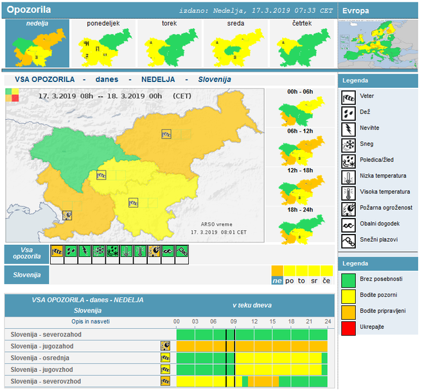Click the Visoka temperatura legend icon
424x391 pixels.
[348, 194]
